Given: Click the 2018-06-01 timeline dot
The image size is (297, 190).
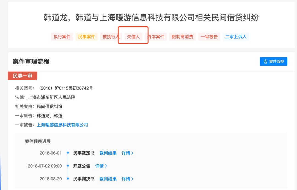Looking at the screenshot, I should (x=68, y=153).
